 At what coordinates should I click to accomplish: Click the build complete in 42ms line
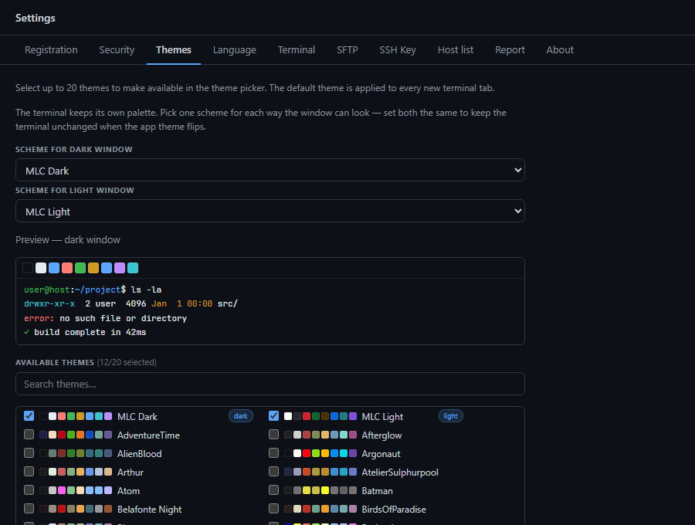85,332
